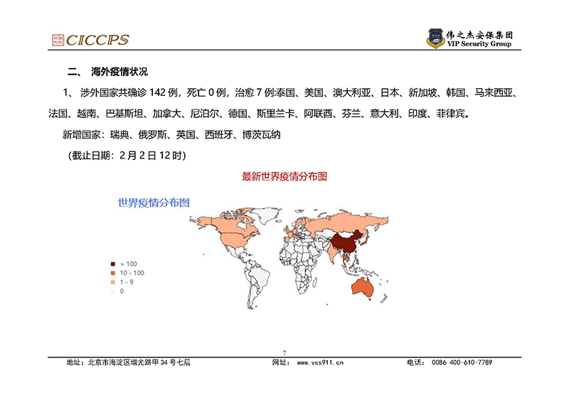Click the phone number 0086 400-610-7789
The image size is (569, 400).
460,362
